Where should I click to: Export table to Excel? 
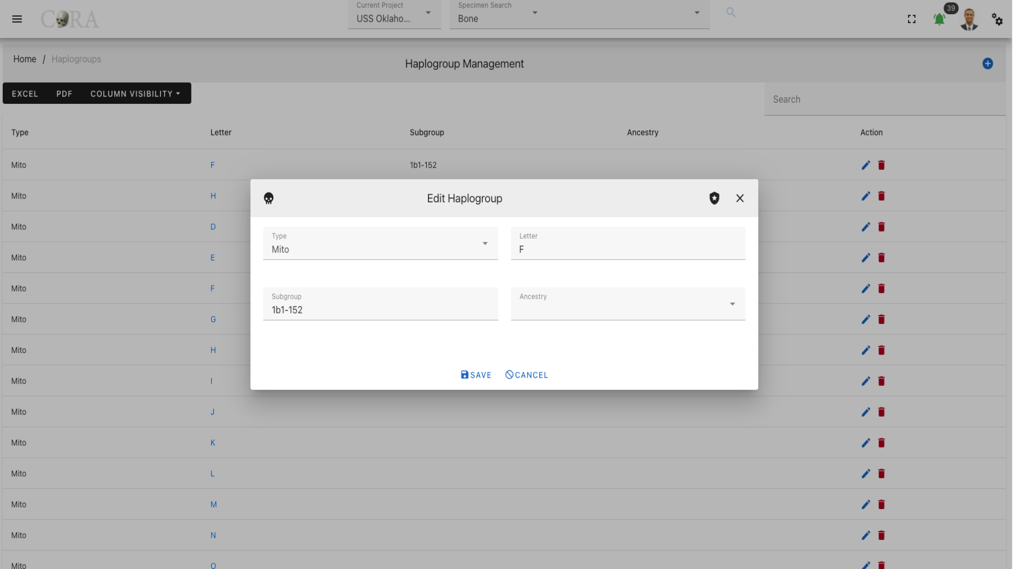[x=25, y=94]
